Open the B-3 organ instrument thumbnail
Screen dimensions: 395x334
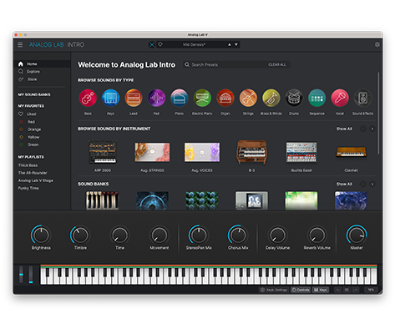coord(251,152)
